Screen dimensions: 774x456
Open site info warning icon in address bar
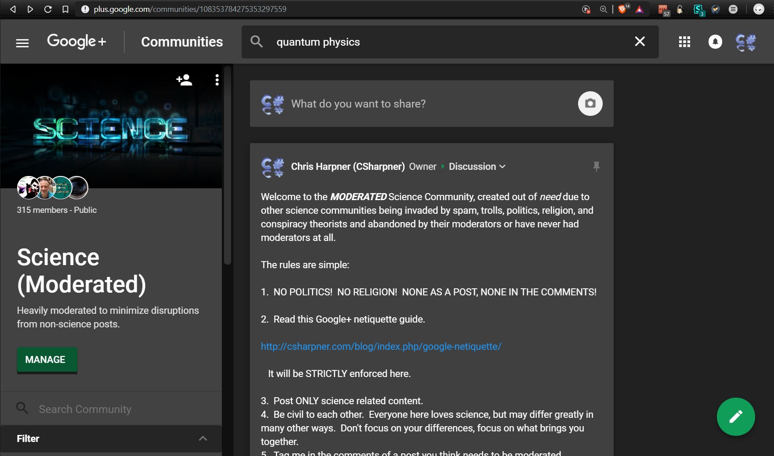85,9
